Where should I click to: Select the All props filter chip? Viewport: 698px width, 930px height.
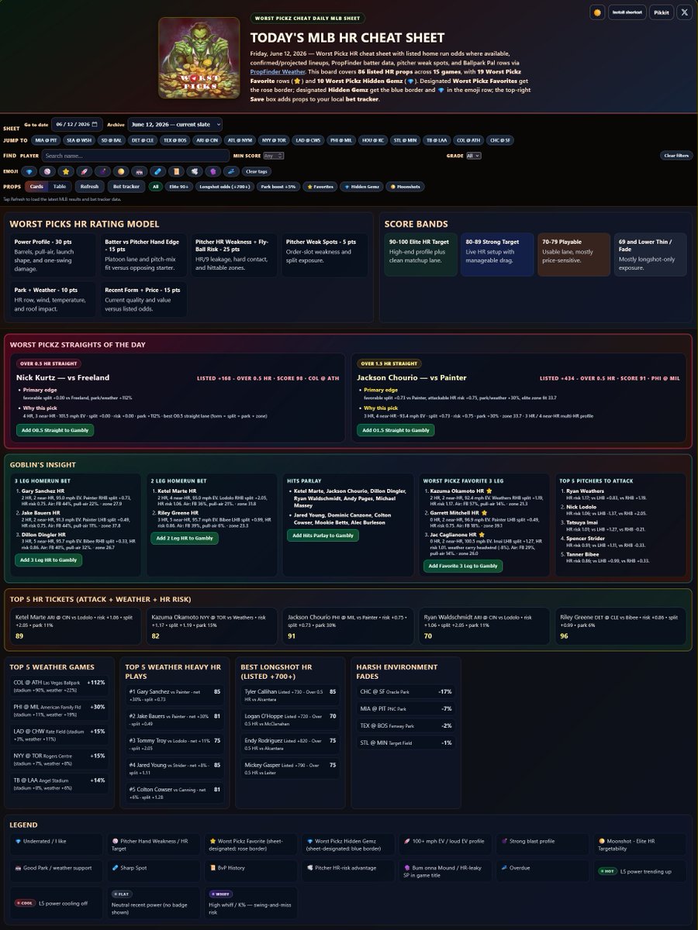[156, 187]
